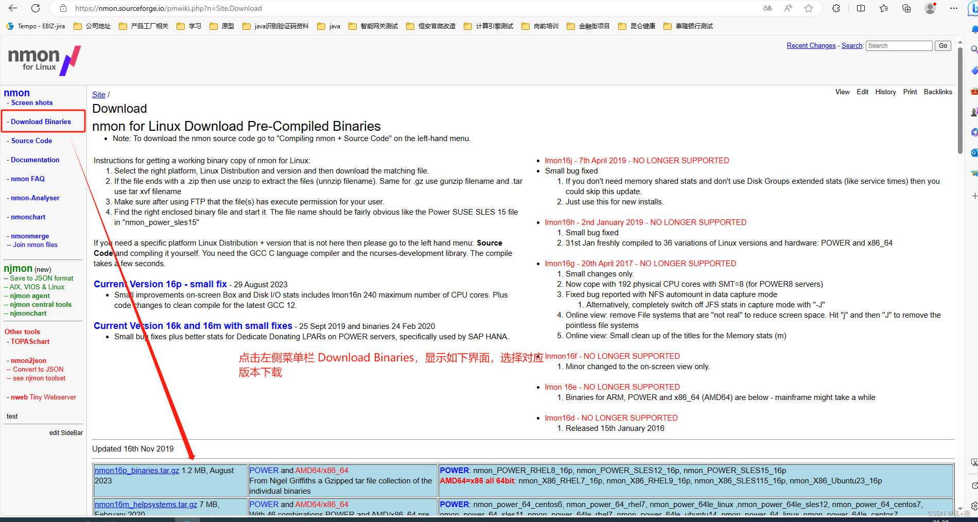Viewport: 978px width, 522px height.
Task: Open Source Code in sidebar
Action: point(31,141)
